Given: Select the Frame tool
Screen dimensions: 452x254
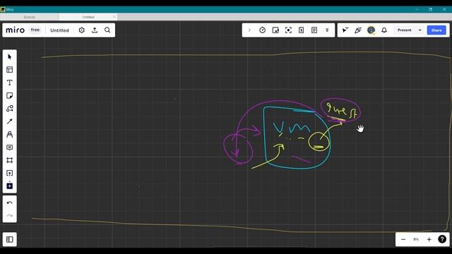Looking at the screenshot, I should [x=9, y=160].
